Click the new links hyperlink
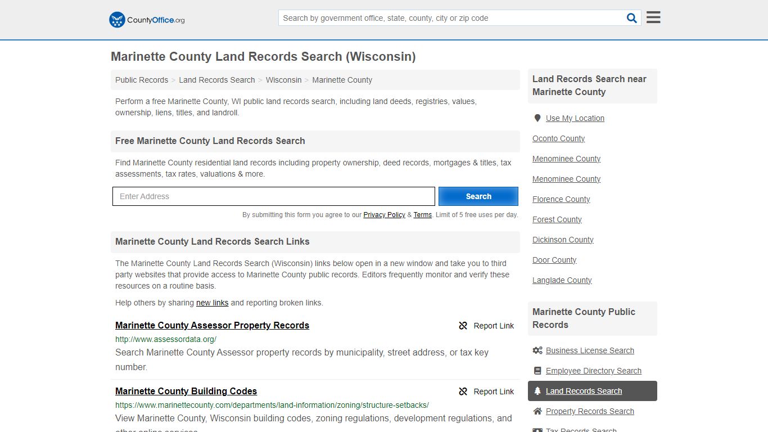This screenshot has width=768, height=432. pyautogui.click(x=212, y=303)
